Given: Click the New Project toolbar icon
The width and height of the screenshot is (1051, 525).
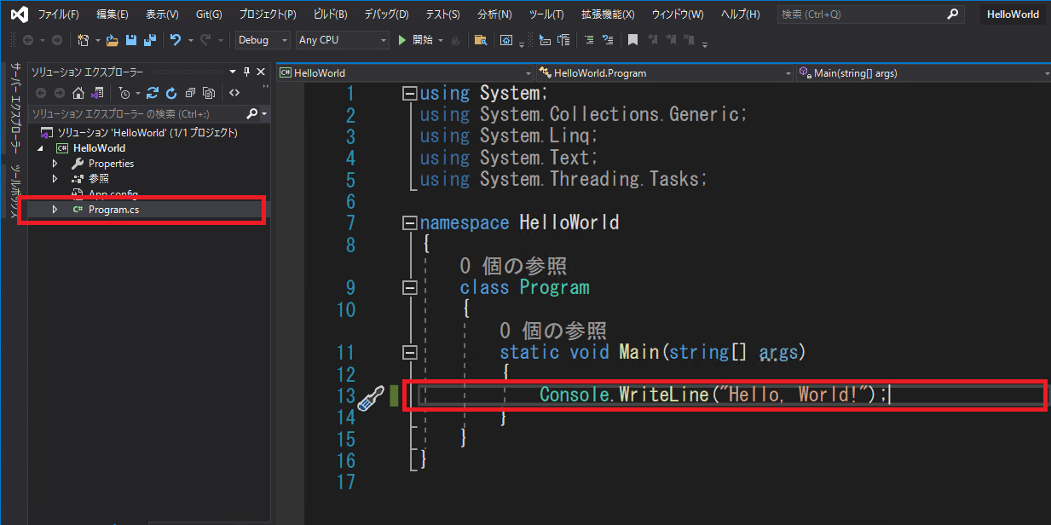Looking at the screenshot, I should [x=84, y=40].
